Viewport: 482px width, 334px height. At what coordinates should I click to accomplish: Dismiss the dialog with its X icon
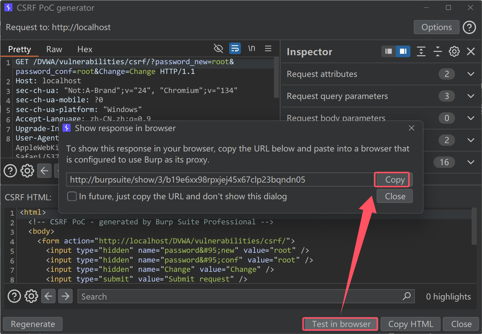(411, 128)
